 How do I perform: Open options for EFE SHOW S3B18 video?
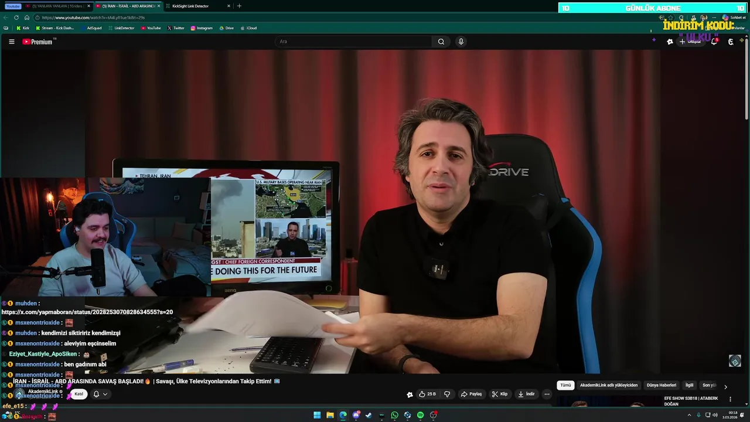point(730,399)
